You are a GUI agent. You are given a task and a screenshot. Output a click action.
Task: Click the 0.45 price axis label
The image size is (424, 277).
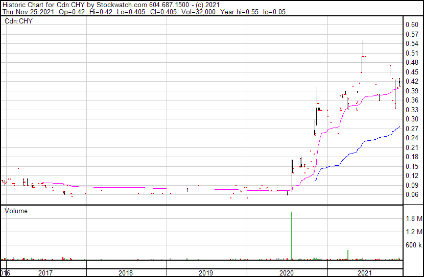[x=412, y=72]
